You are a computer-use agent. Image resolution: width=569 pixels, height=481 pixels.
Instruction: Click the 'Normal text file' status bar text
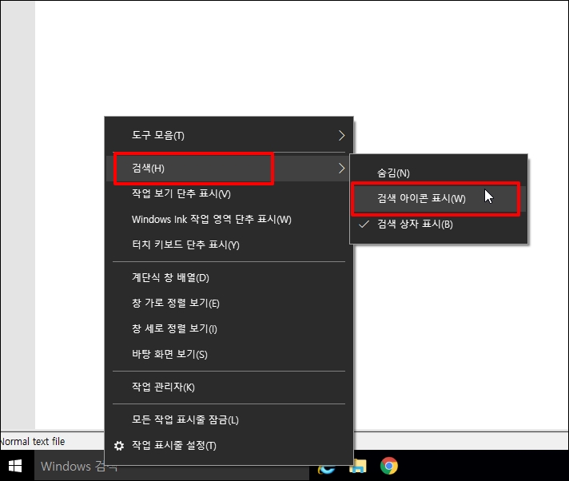33,442
